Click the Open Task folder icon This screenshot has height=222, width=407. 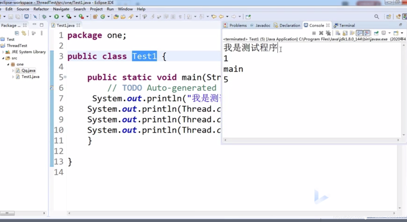[x=123, y=17]
